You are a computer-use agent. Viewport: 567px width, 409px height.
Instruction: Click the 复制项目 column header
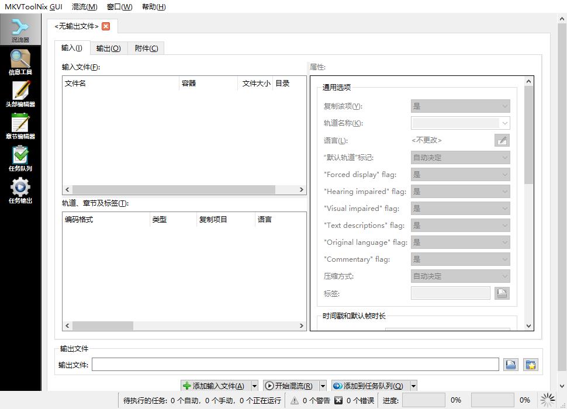(226, 220)
